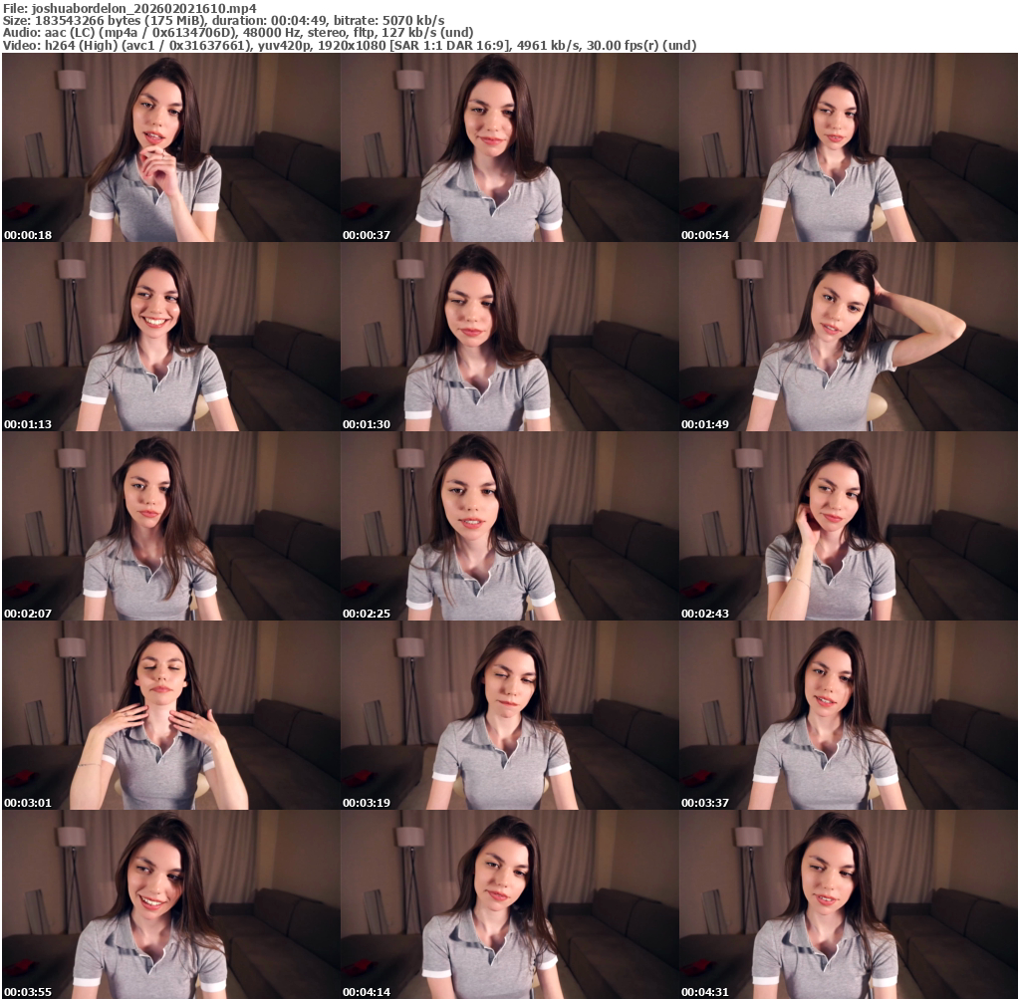Click the Size line showing 175 MiB
1020x999 pixels.
(x=223, y=20)
